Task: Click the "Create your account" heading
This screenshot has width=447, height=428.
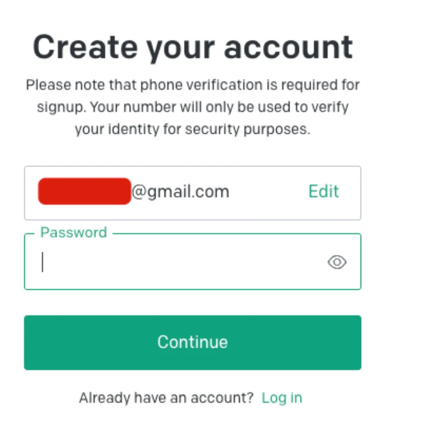Action: tap(192, 47)
